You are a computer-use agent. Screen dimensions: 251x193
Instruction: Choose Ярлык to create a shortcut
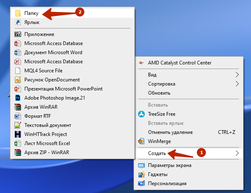(x=72, y=22)
